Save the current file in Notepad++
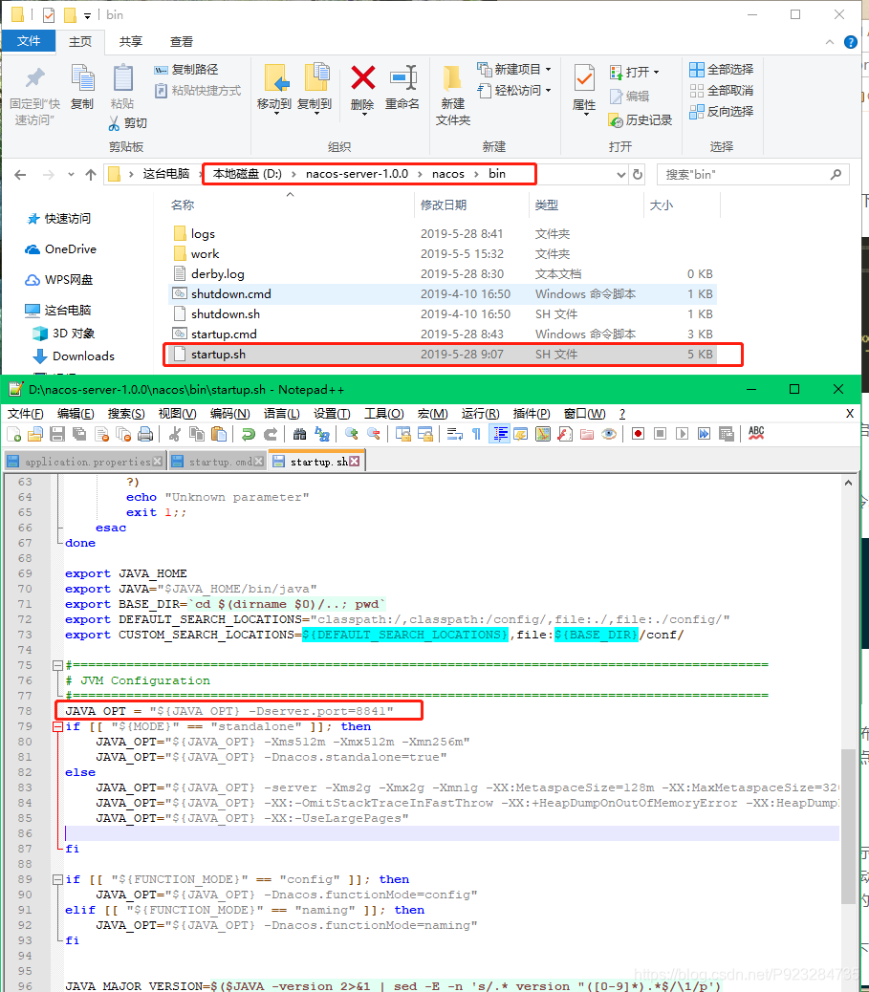 click(57, 434)
